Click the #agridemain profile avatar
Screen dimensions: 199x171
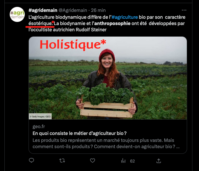[17, 14]
